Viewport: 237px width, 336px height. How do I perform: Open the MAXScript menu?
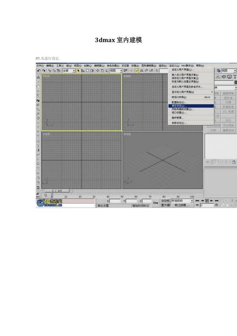(188, 65)
